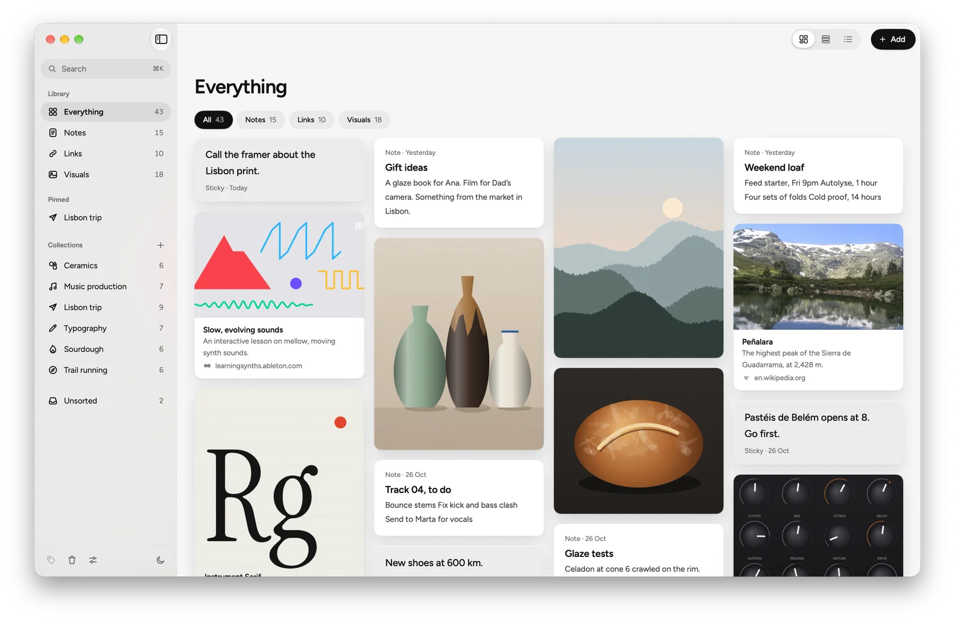Viewport: 955px width, 622px height.
Task: Click the yellow minimize window button
Action: pyautogui.click(x=64, y=39)
